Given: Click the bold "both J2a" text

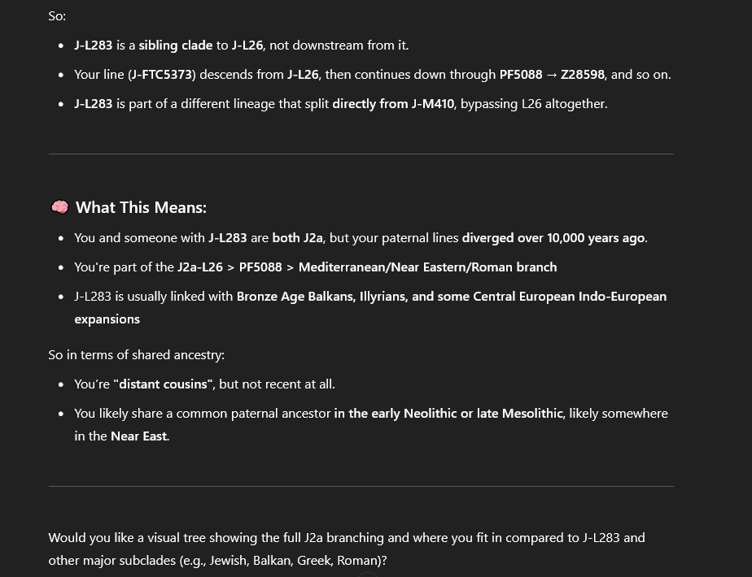Looking at the screenshot, I should [x=297, y=238].
